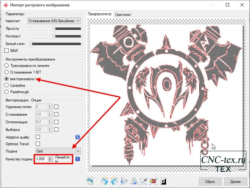Choose the Passthrough radio option
The height and width of the screenshot is (188, 250).
pyautogui.click(x=7, y=92)
